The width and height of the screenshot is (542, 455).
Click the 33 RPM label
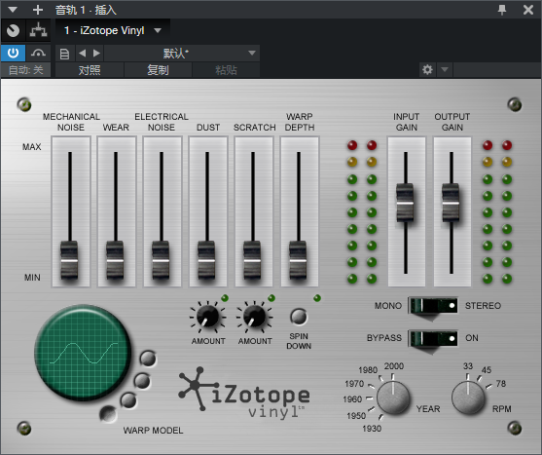468,366
